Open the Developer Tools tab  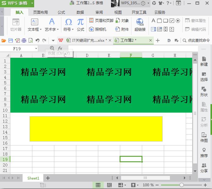point(139,12)
